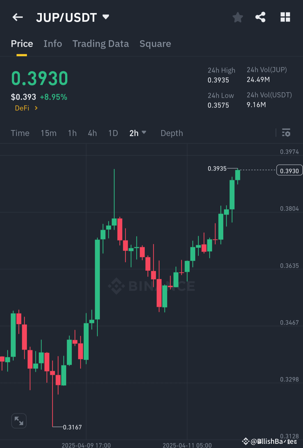The image size is (303, 448).
Task: Open the Square tab
Action: coord(155,44)
